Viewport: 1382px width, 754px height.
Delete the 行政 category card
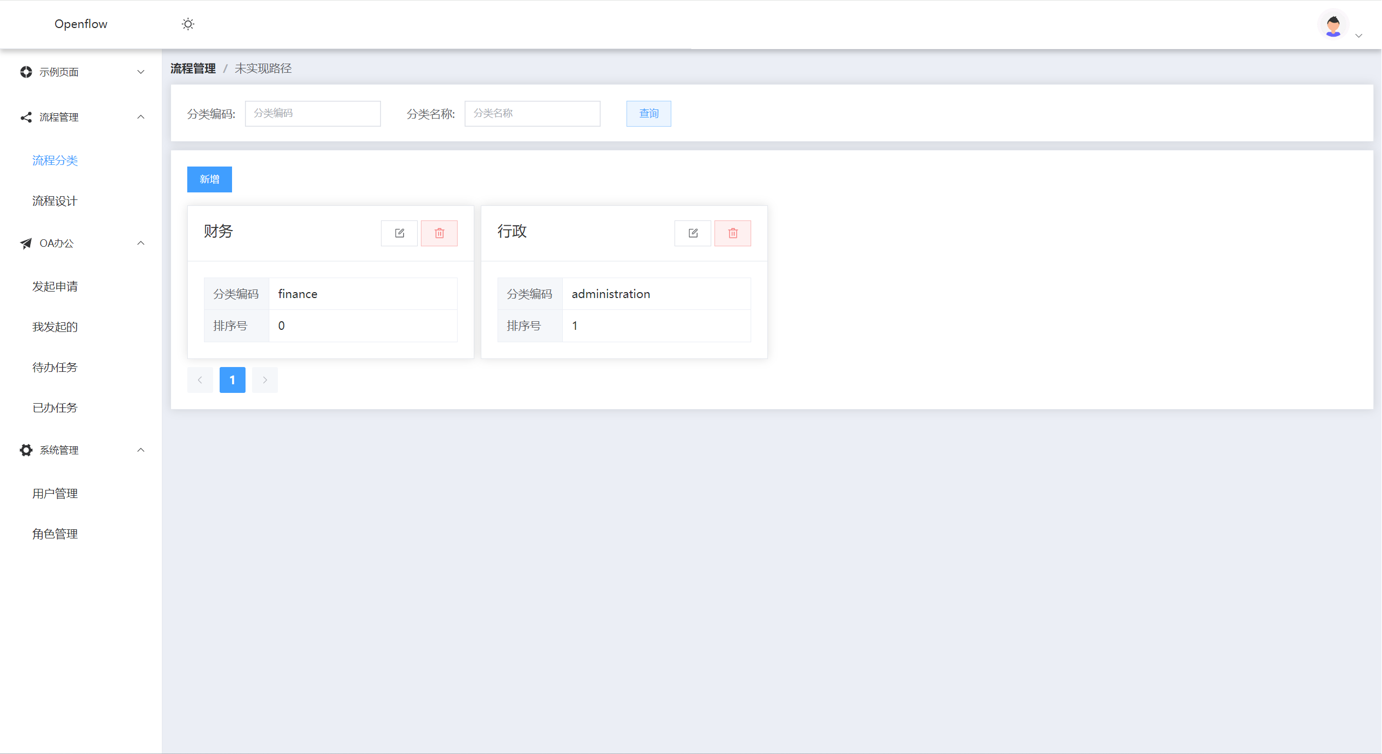pyautogui.click(x=733, y=233)
